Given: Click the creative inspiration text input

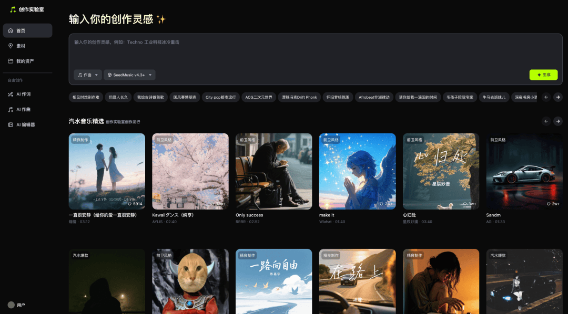Looking at the screenshot, I should (316, 51).
